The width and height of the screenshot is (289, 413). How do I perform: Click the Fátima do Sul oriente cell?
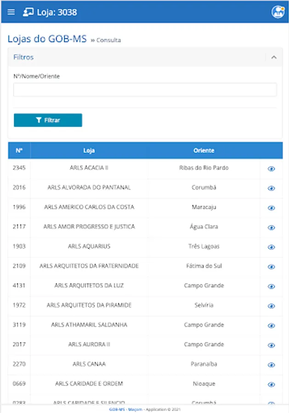coord(204,266)
